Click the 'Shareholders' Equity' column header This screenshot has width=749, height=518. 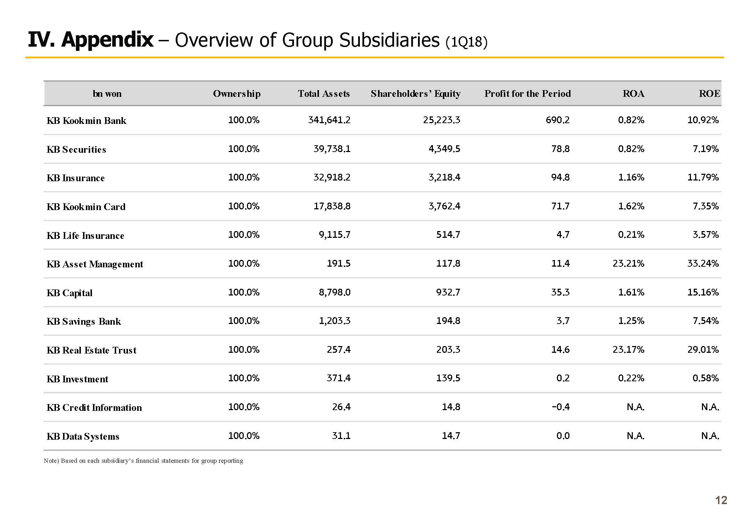pyautogui.click(x=415, y=94)
